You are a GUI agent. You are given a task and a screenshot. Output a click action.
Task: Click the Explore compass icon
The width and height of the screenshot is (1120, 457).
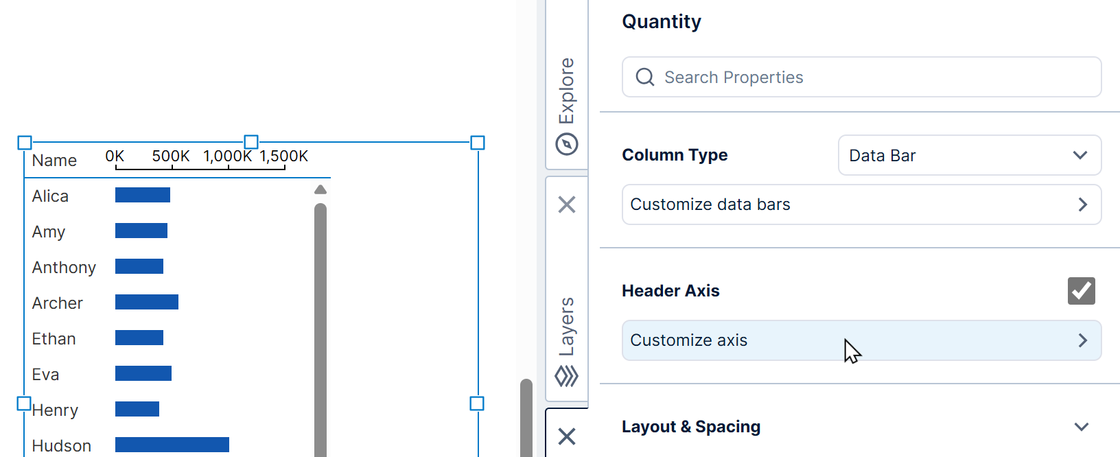pos(567,144)
